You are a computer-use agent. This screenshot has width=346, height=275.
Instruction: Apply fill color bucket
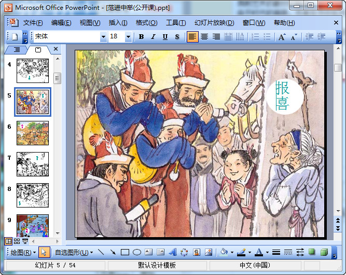(x=224, y=252)
